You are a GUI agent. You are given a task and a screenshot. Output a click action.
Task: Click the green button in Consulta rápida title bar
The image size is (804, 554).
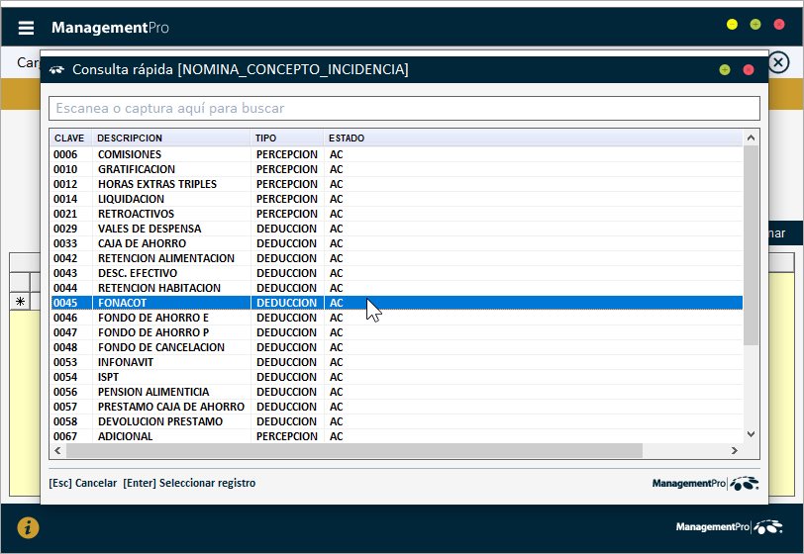[x=725, y=69]
